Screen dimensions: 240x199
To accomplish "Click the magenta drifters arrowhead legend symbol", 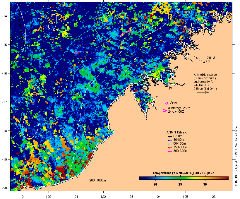I will point(165,111).
